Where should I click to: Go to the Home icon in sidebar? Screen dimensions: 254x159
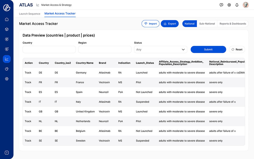(7, 19)
